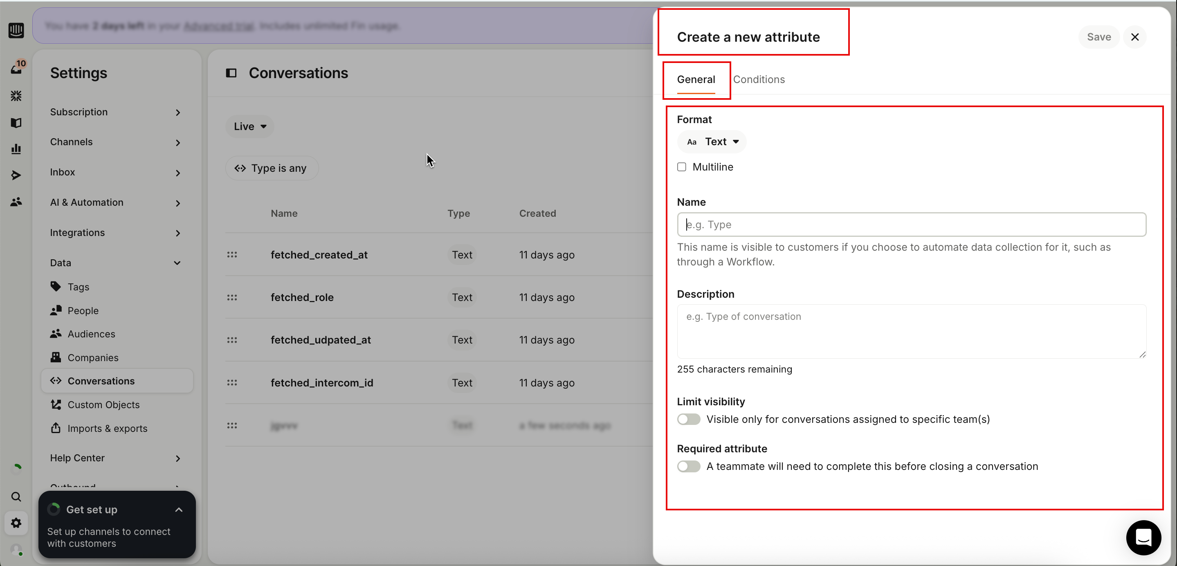Viewport: 1177px width, 566px height.
Task: Open the Advanced trial link in banner
Action: (219, 26)
